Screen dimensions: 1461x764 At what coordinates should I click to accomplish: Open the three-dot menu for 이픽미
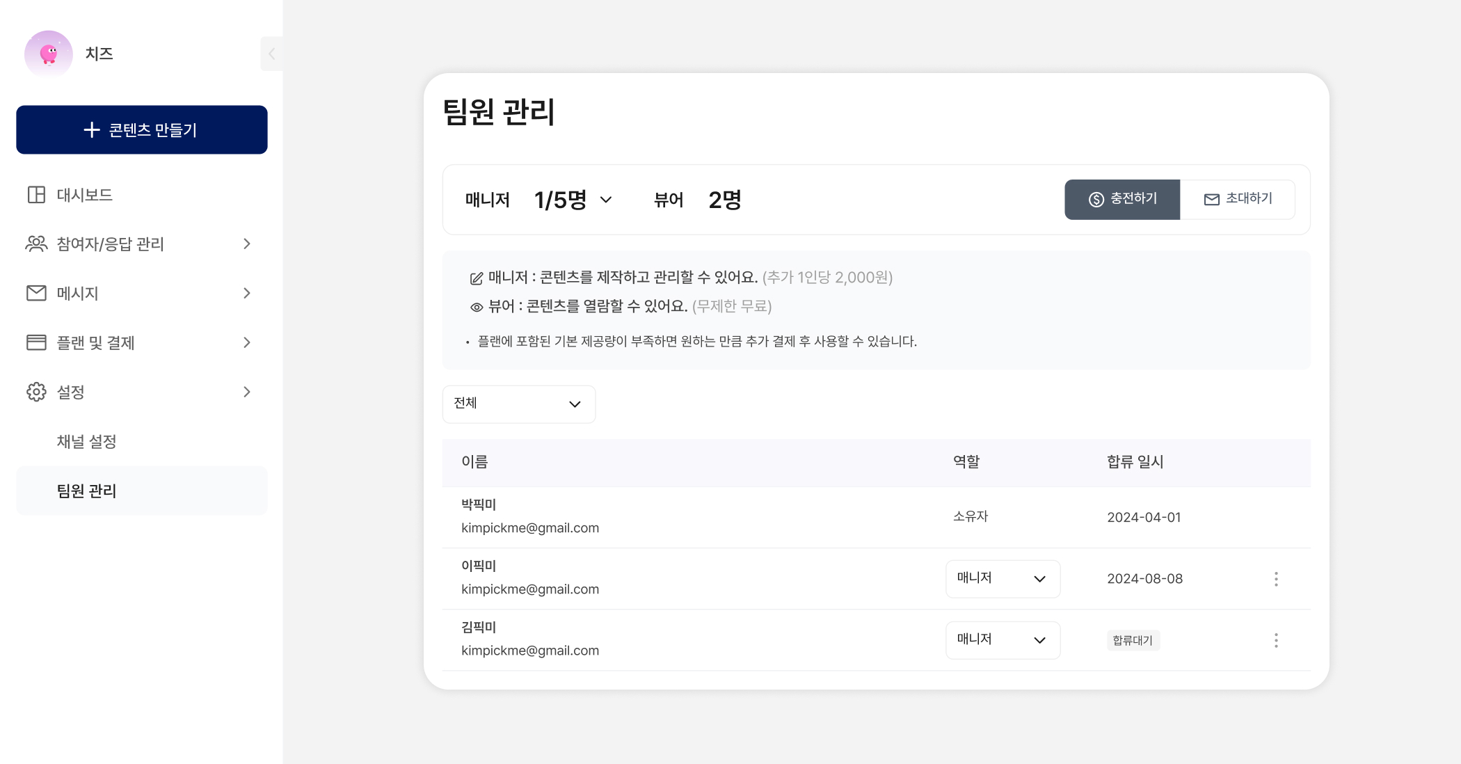(1275, 579)
